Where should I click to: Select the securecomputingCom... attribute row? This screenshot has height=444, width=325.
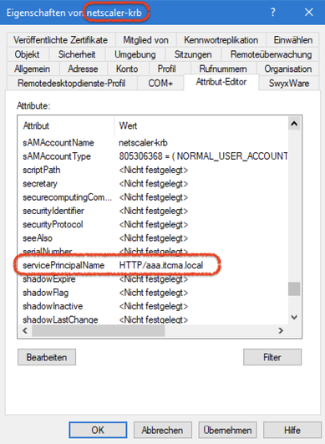click(153, 197)
